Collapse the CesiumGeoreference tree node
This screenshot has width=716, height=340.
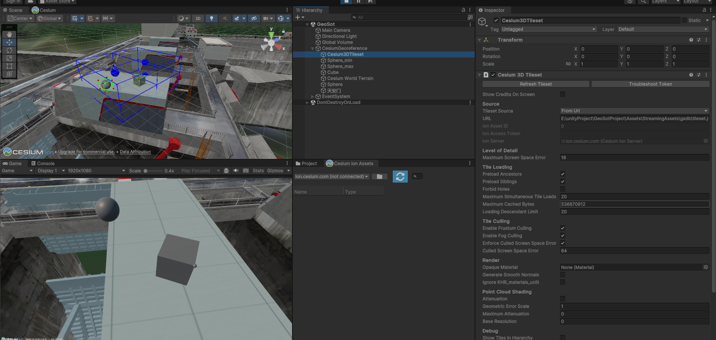click(312, 48)
